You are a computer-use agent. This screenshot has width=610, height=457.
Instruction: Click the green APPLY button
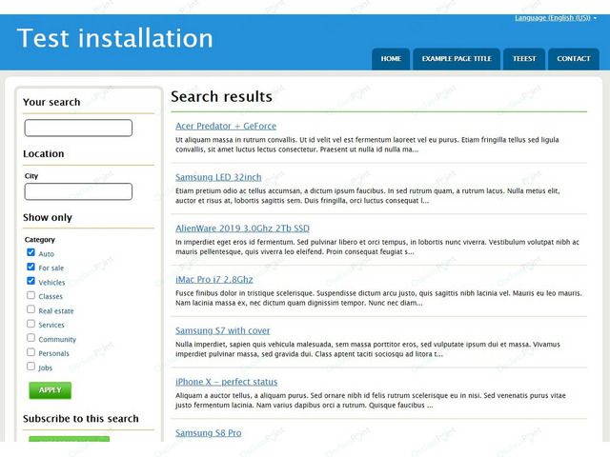tap(51, 390)
